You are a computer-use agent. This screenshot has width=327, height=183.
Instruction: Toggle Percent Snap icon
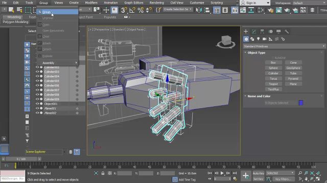click(141, 10)
